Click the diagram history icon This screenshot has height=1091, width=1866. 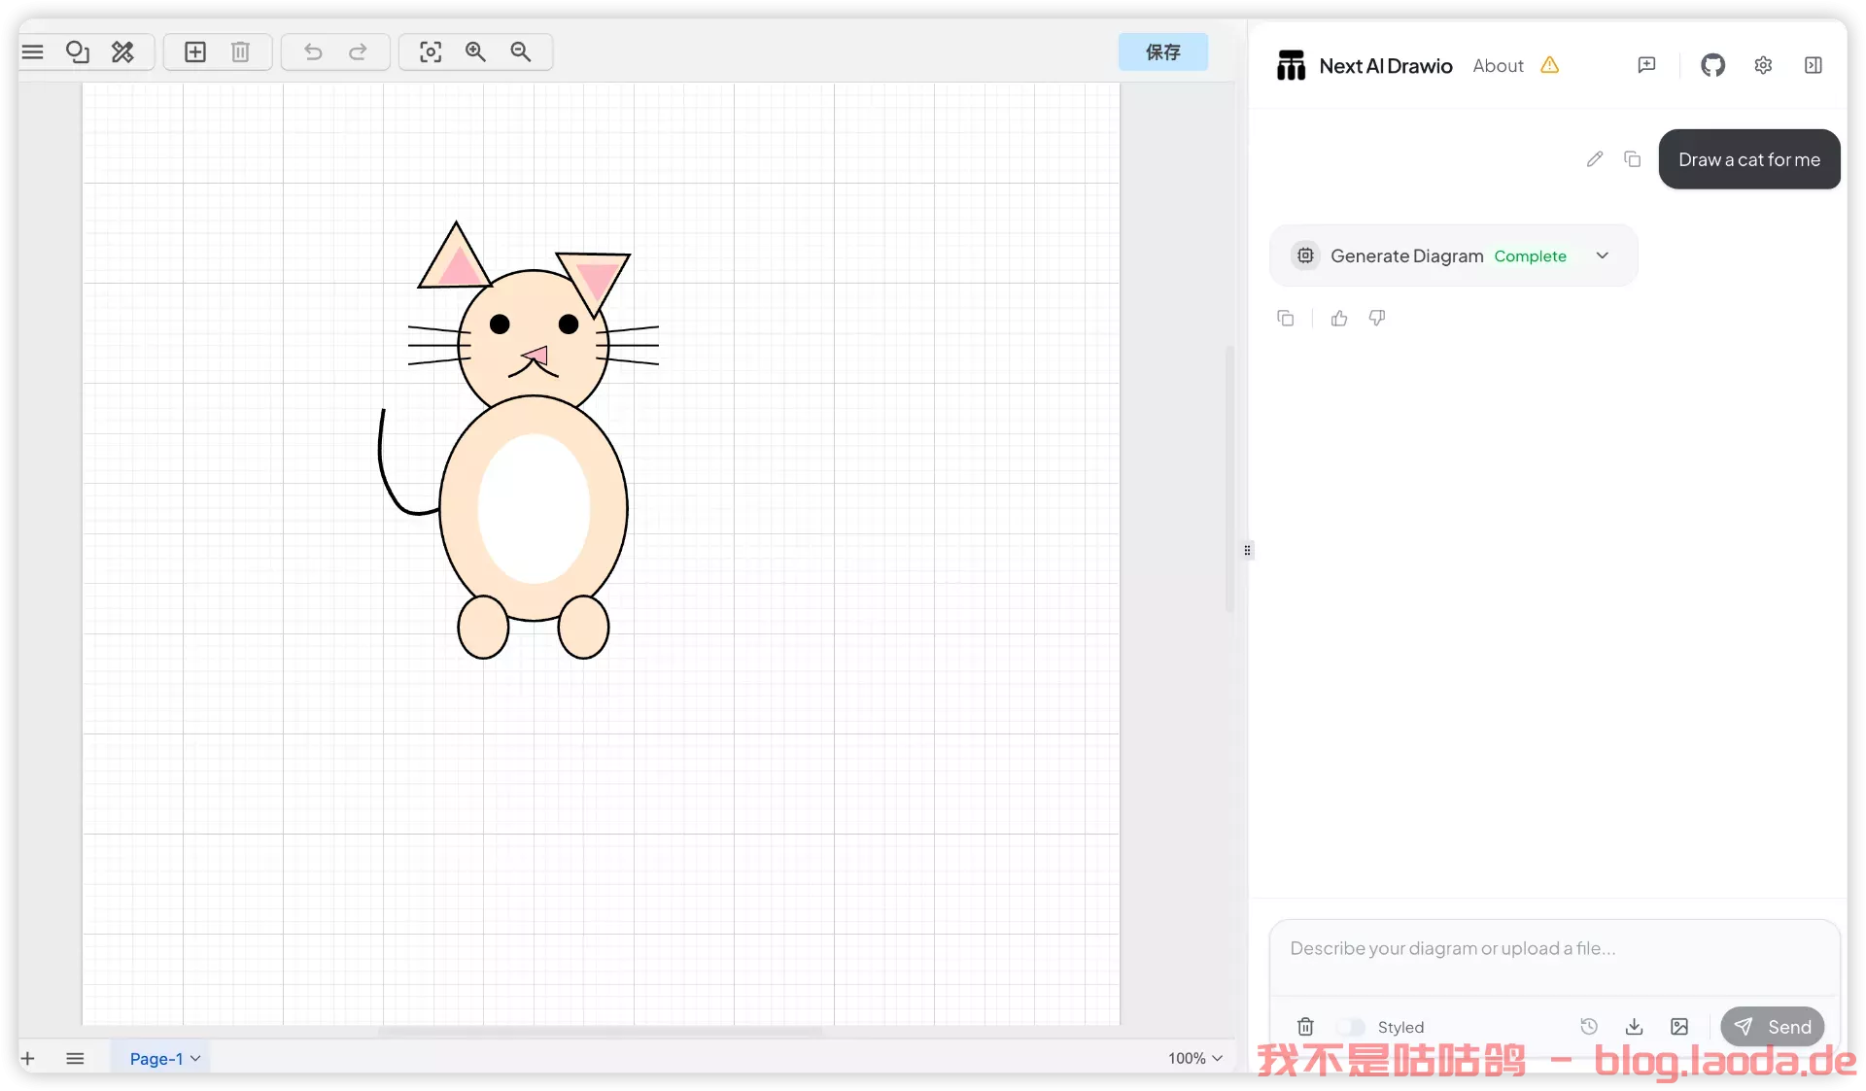(1589, 1027)
